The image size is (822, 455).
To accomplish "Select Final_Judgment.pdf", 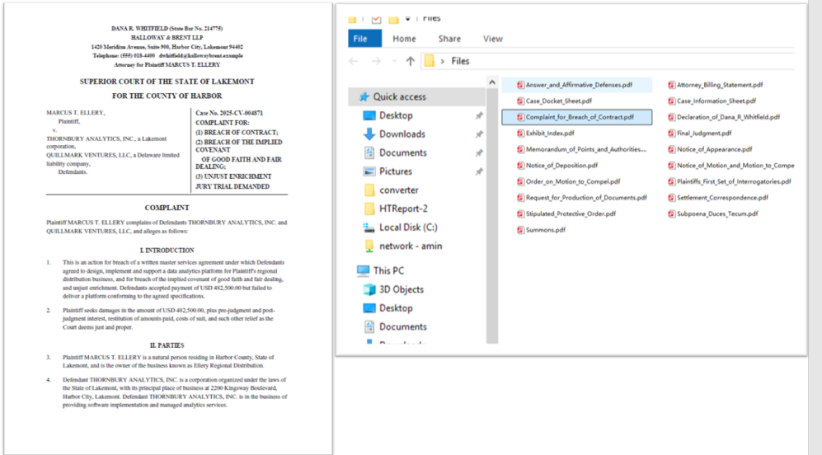I will [x=704, y=134].
